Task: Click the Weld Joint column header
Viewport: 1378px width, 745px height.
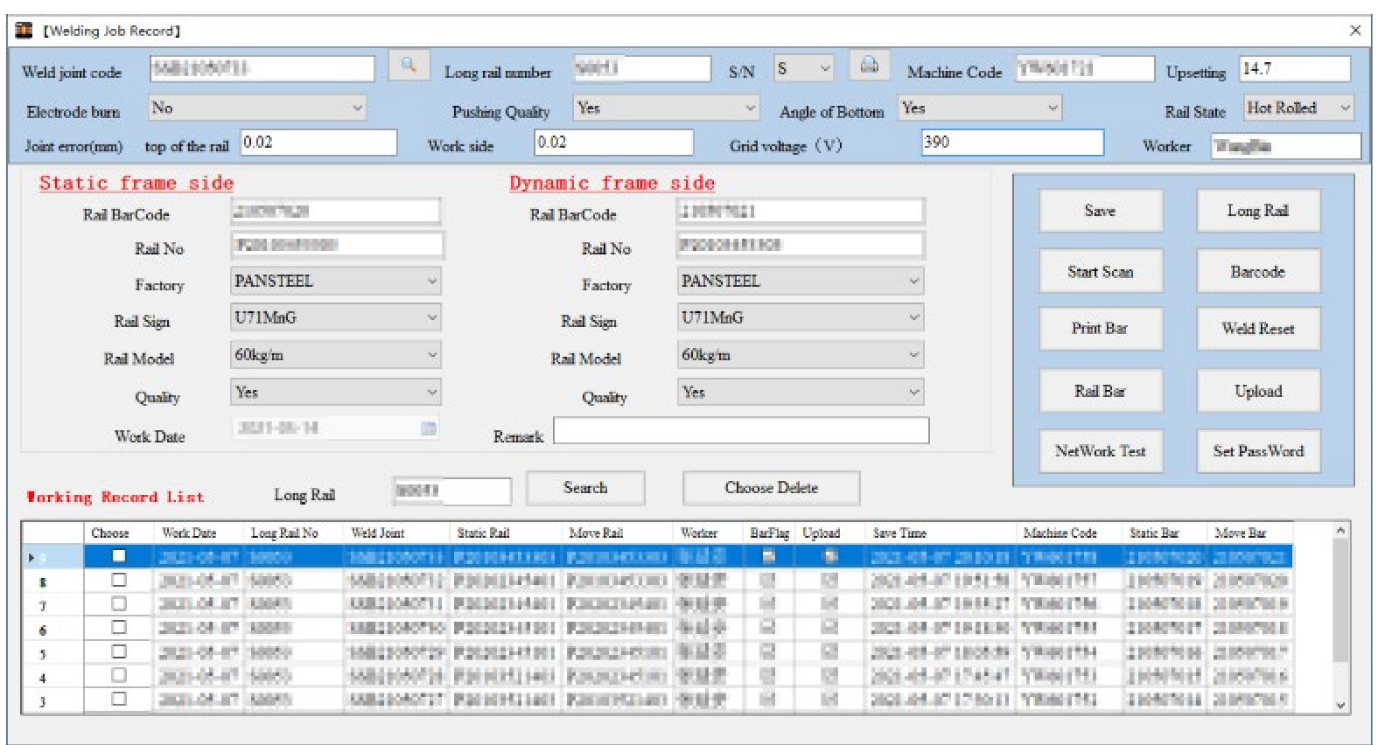Action: pyautogui.click(x=377, y=533)
